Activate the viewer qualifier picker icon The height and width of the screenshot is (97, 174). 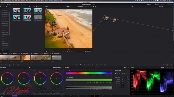47,51
